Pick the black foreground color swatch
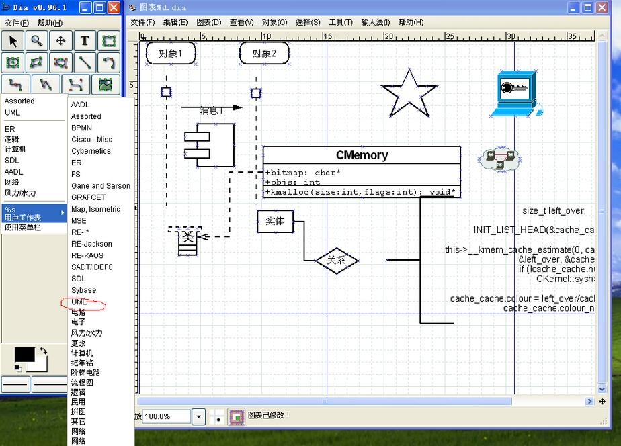The height and width of the screenshot is (446, 621). [x=25, y=354]
